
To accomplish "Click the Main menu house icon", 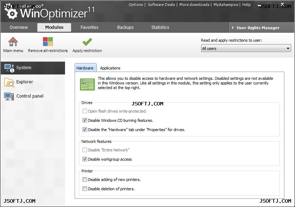I will click(x=13, y=42).
